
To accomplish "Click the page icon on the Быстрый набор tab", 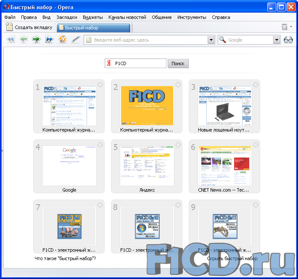I will tap(61, 27).
